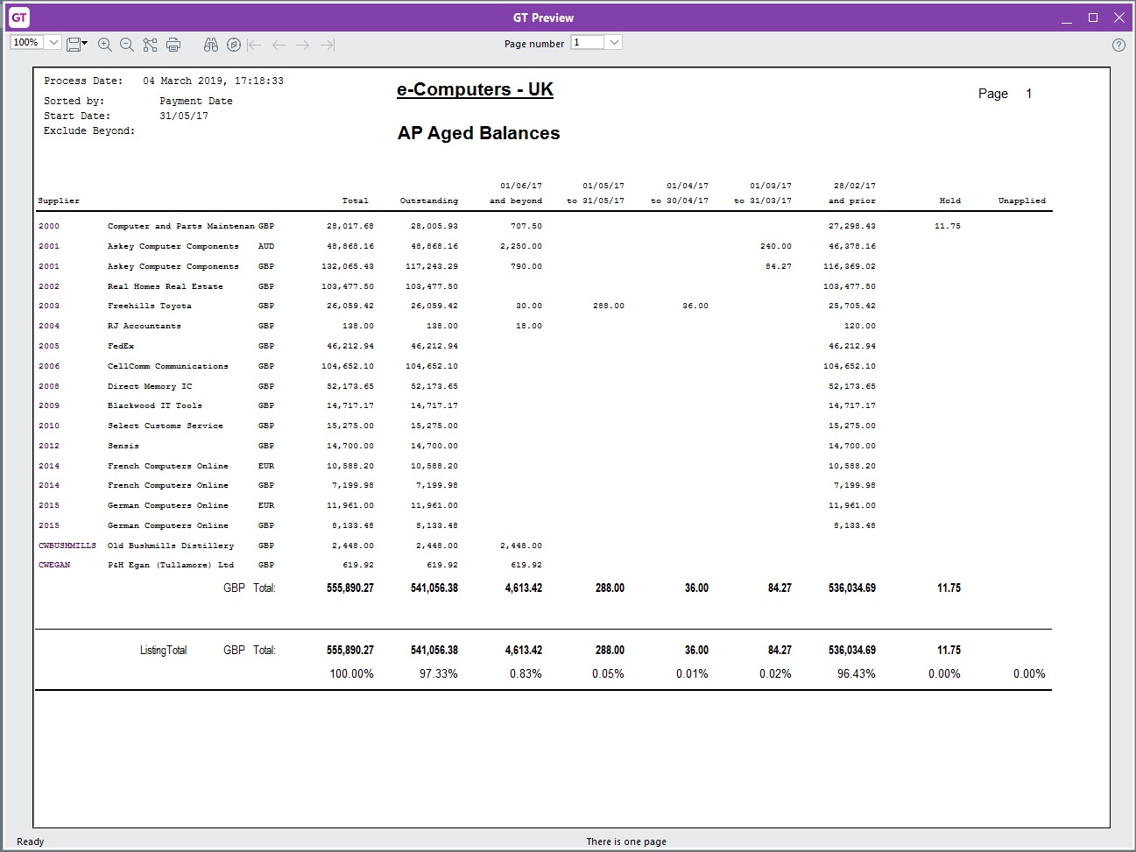
Task: Click the Ready status indicator
Action: [30, 841]
